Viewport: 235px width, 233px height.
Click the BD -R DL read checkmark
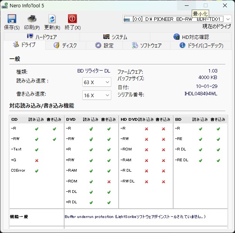click(x=201, y=150)
